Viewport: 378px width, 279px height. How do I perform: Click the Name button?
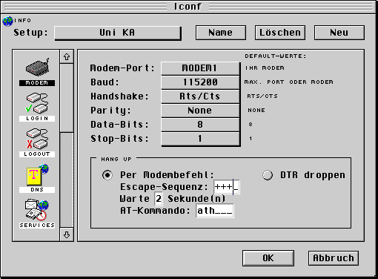click(x=221, y=33)
